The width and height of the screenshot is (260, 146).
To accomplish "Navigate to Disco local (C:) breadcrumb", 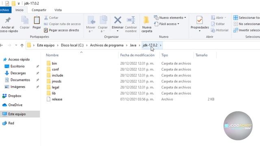I will 72,45.
